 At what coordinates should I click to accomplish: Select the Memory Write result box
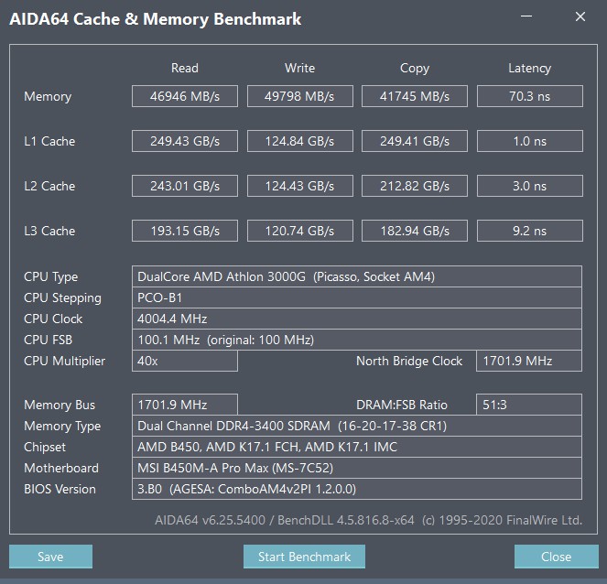tap(299, 96)
